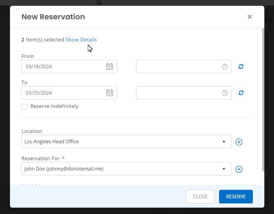
Task: Click the RESERVE button
Action: point(236,196)
